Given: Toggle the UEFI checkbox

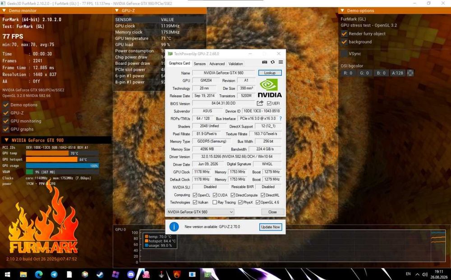Looking at the screenshot, I should coord(269,103).
